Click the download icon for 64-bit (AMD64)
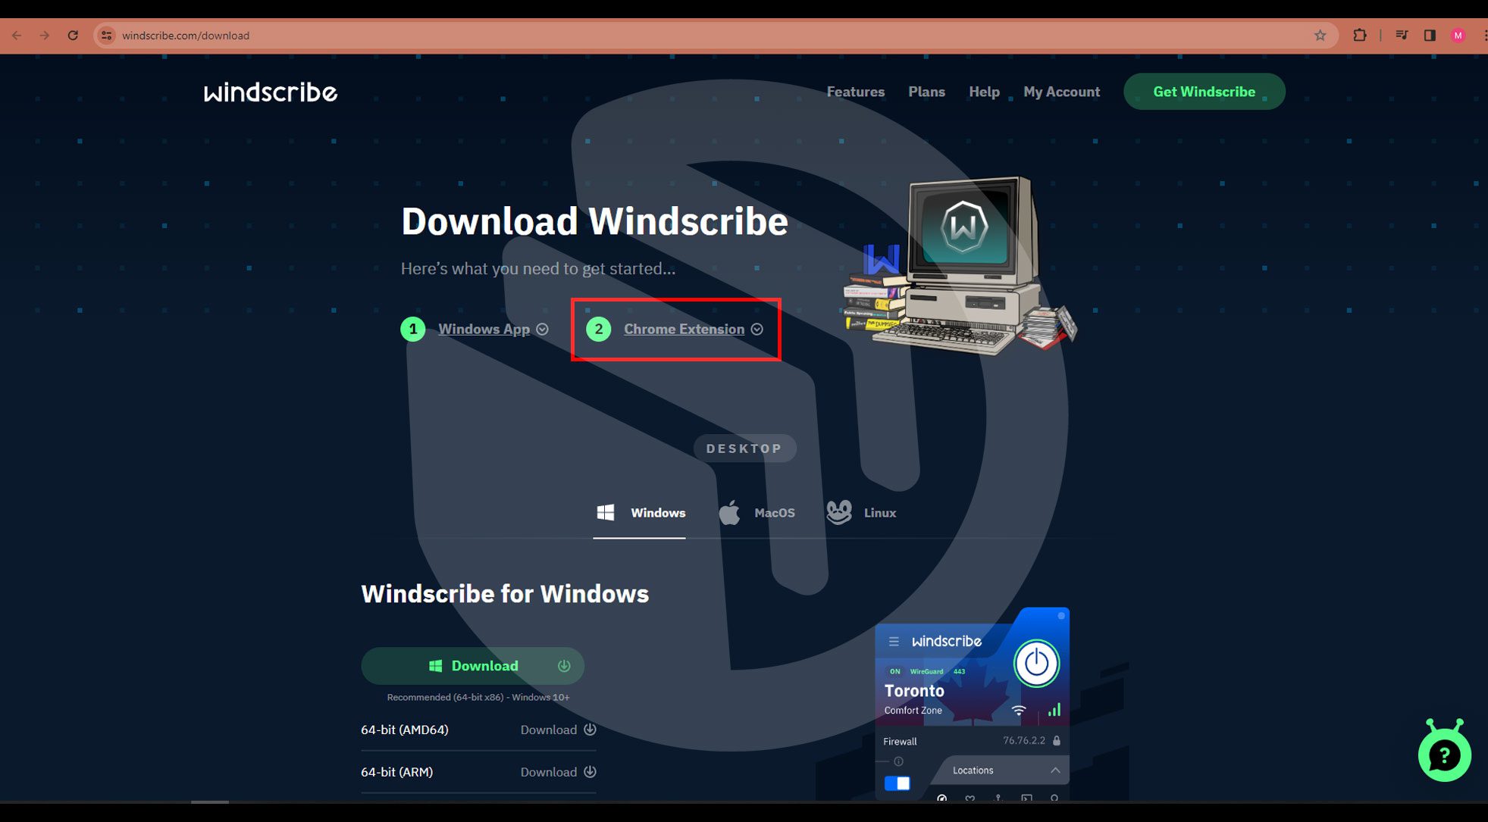The image size is (1488, 822). click(x=590, y=730)
